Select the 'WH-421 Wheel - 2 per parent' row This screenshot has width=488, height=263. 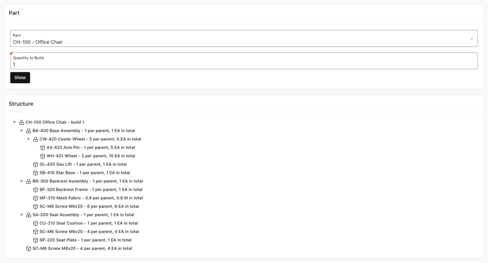[x=91, y=156]
